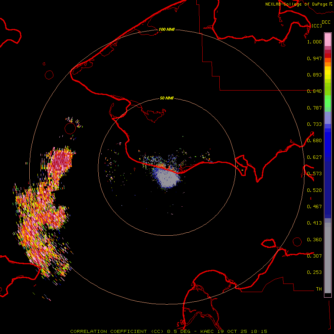This screenshot has height=334, width=334.
Task: Click the CORRELATION COEFFICIENT caption at the bottom
Action: pyautogui.click(x=168, y=331)
